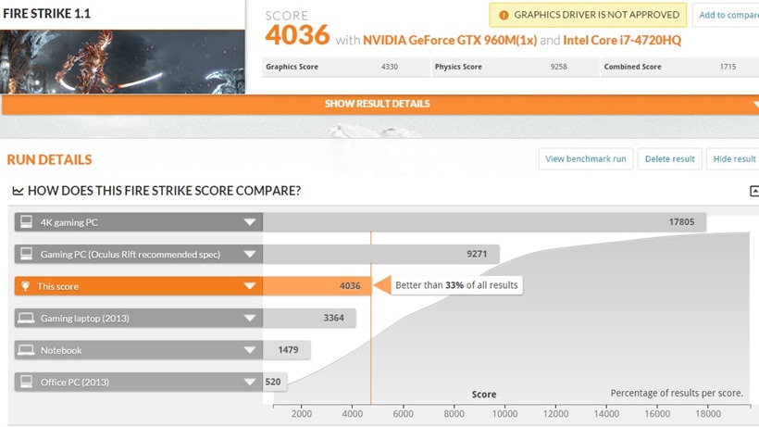This screenshot has width=759, height=427.
Task: Click the Oculus Rift Gaming PC icon
Action: [26, 254]
